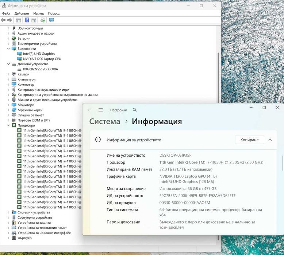Viewport: 284px width, 255px height.
Task: Click the NVIDIA T1200 Laptop GPU icon
Action: pos(19,59)
